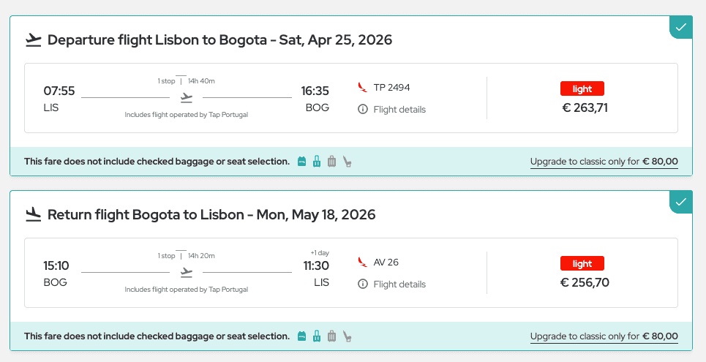Click the info icon beside departure Flight details
This screenshot has height=362, width=706.
coord(362,110)
